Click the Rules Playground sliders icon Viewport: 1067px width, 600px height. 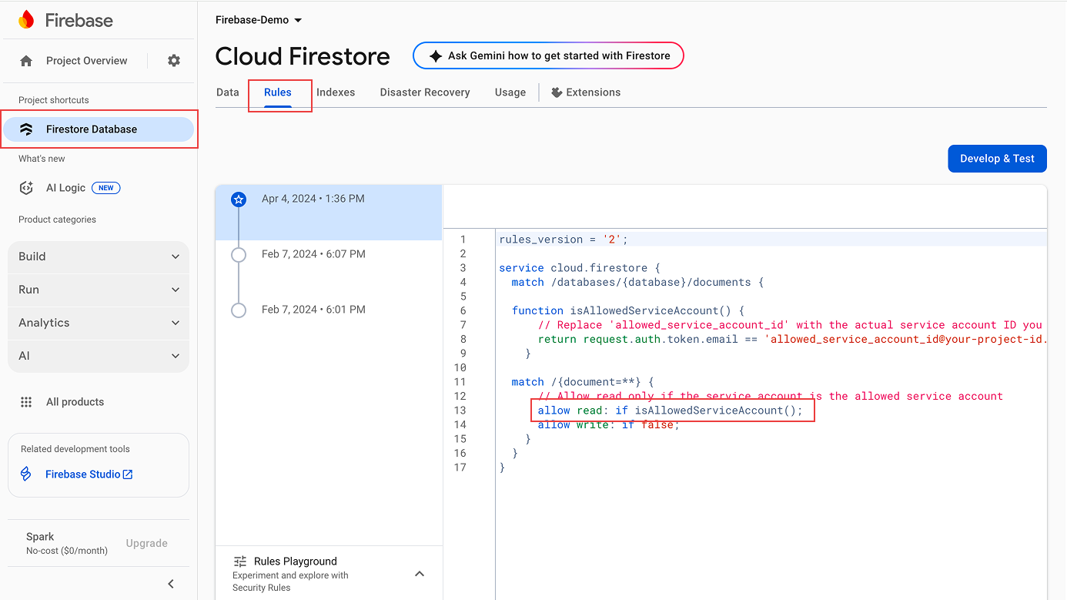[x=240, y=561]
